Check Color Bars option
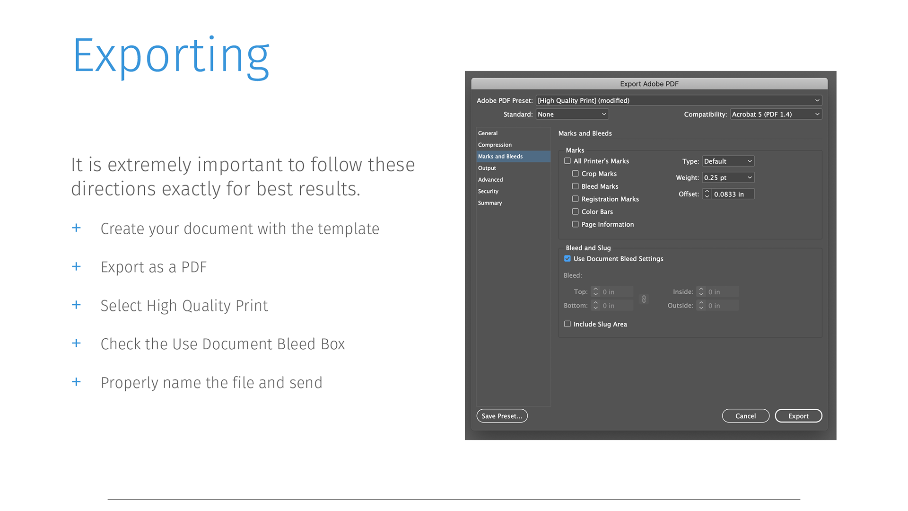Viewport: 908px width, 511px height. point(575,211)
